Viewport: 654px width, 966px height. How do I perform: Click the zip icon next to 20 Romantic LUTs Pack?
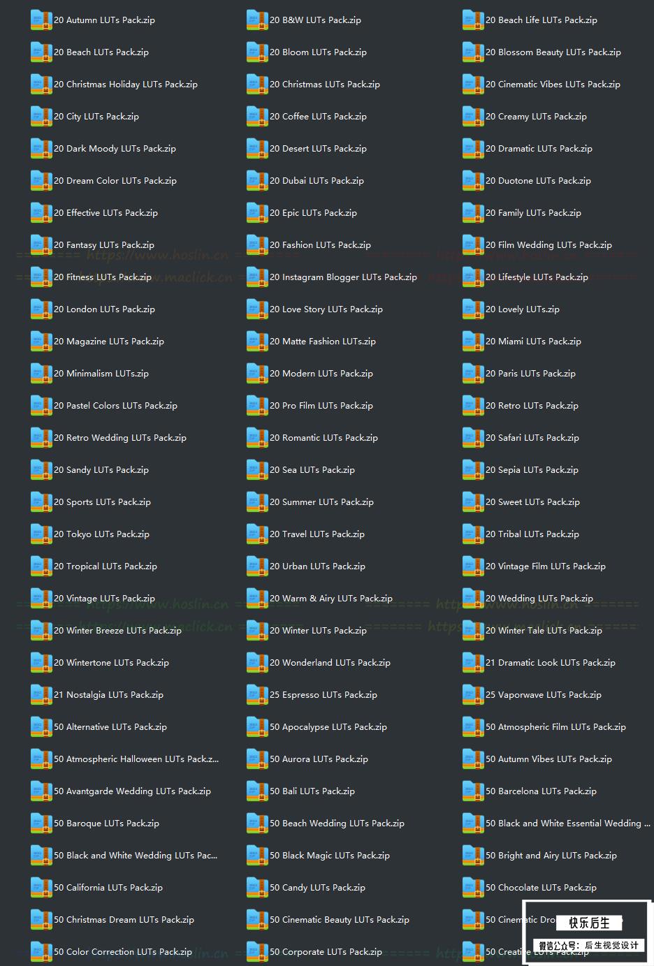point(257,438)
